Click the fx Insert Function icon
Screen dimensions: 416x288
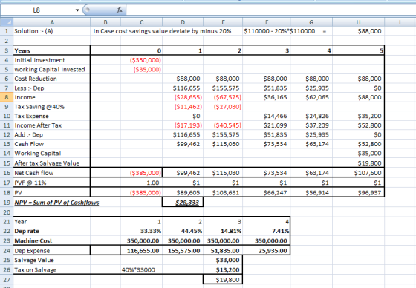click(x=120, y=10)
